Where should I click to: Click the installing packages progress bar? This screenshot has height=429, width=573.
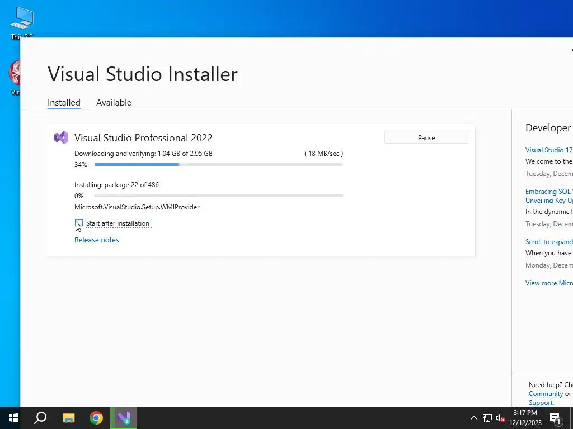(219, 196)
